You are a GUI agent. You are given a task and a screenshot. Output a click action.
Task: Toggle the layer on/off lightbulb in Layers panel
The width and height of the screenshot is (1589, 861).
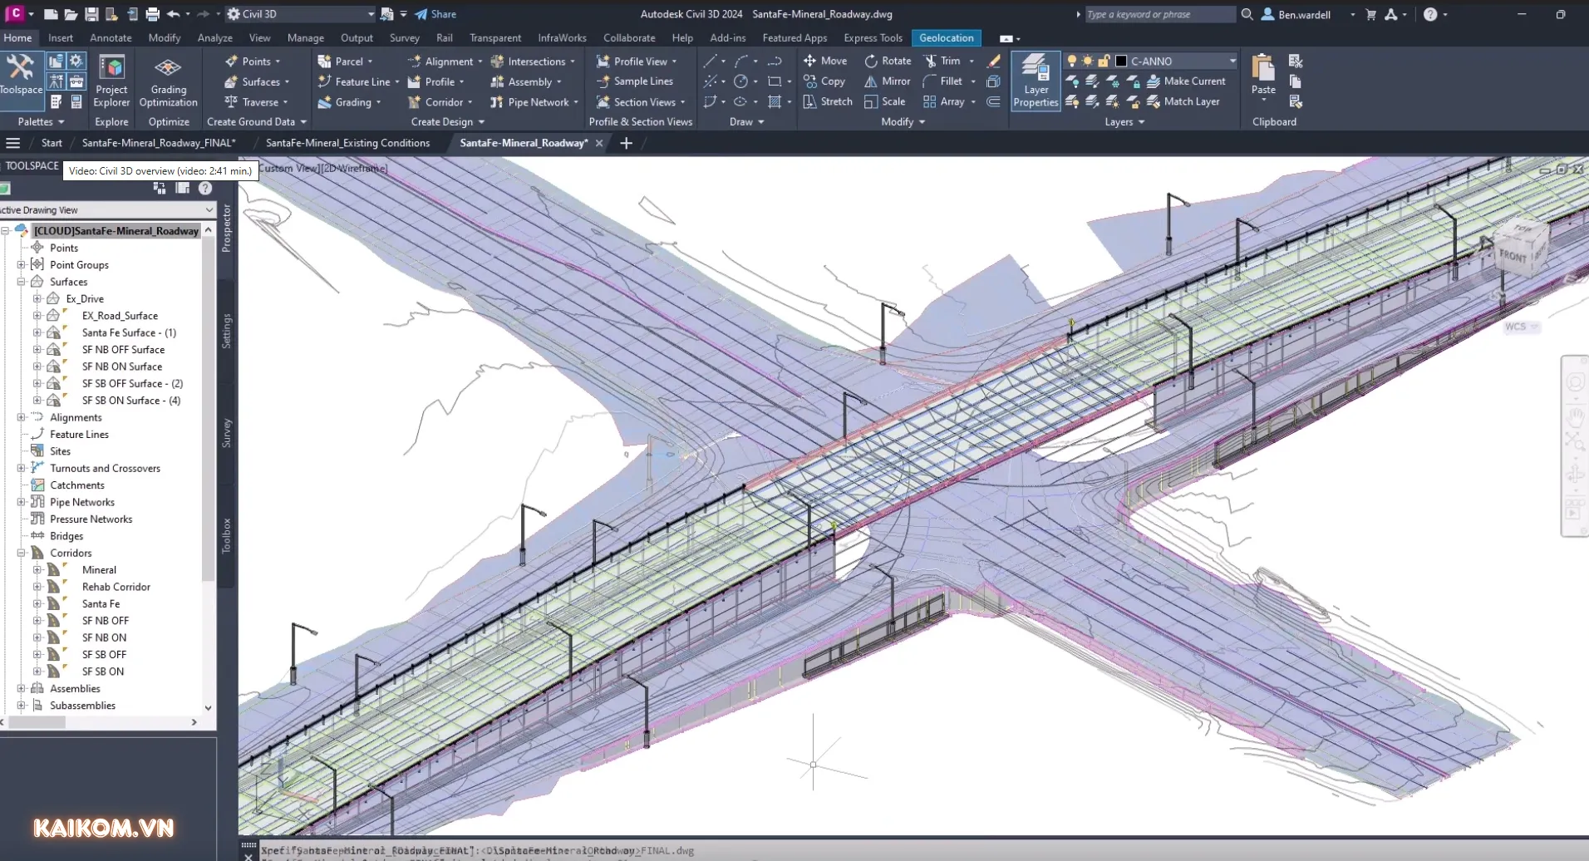[1072, 61]
